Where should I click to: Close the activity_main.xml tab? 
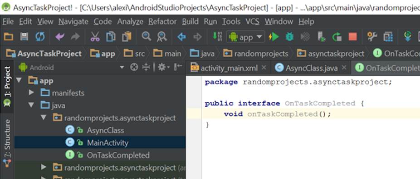264,67
